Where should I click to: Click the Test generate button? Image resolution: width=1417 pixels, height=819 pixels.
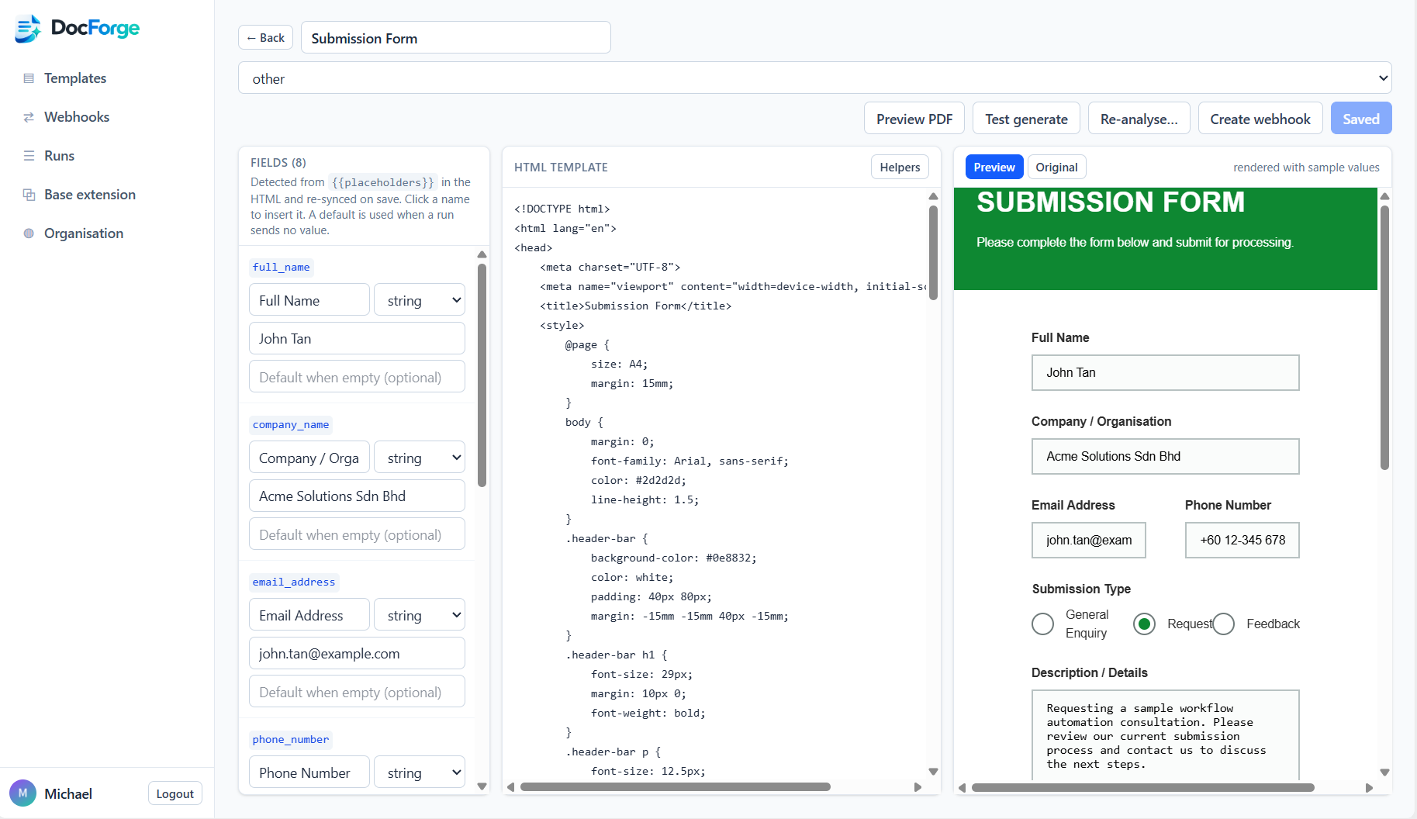coord(1026,119)
